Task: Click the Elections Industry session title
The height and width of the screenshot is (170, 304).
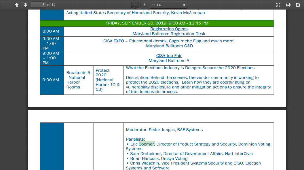Action: click(190, 68)
